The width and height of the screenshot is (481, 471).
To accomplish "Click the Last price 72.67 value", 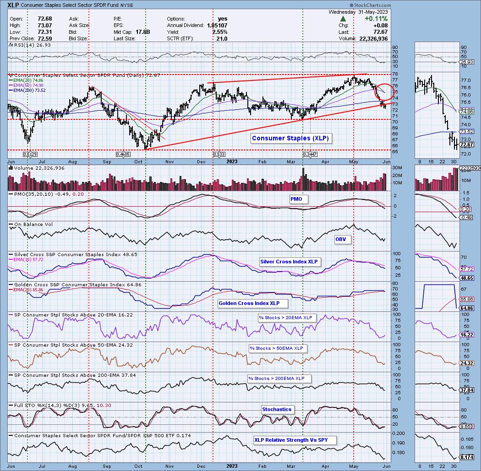I will [380, 32].
